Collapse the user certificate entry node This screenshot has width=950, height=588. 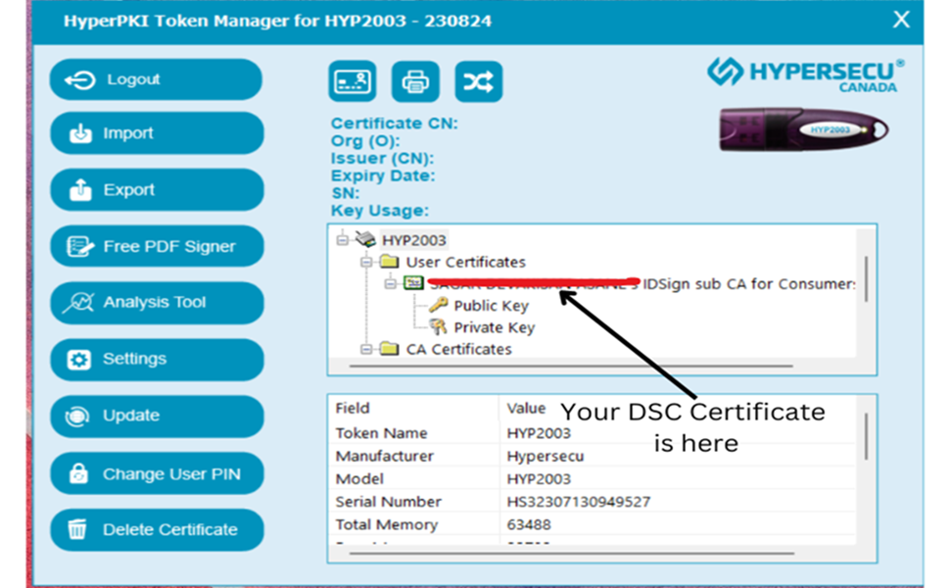click(x=390, y=283)
